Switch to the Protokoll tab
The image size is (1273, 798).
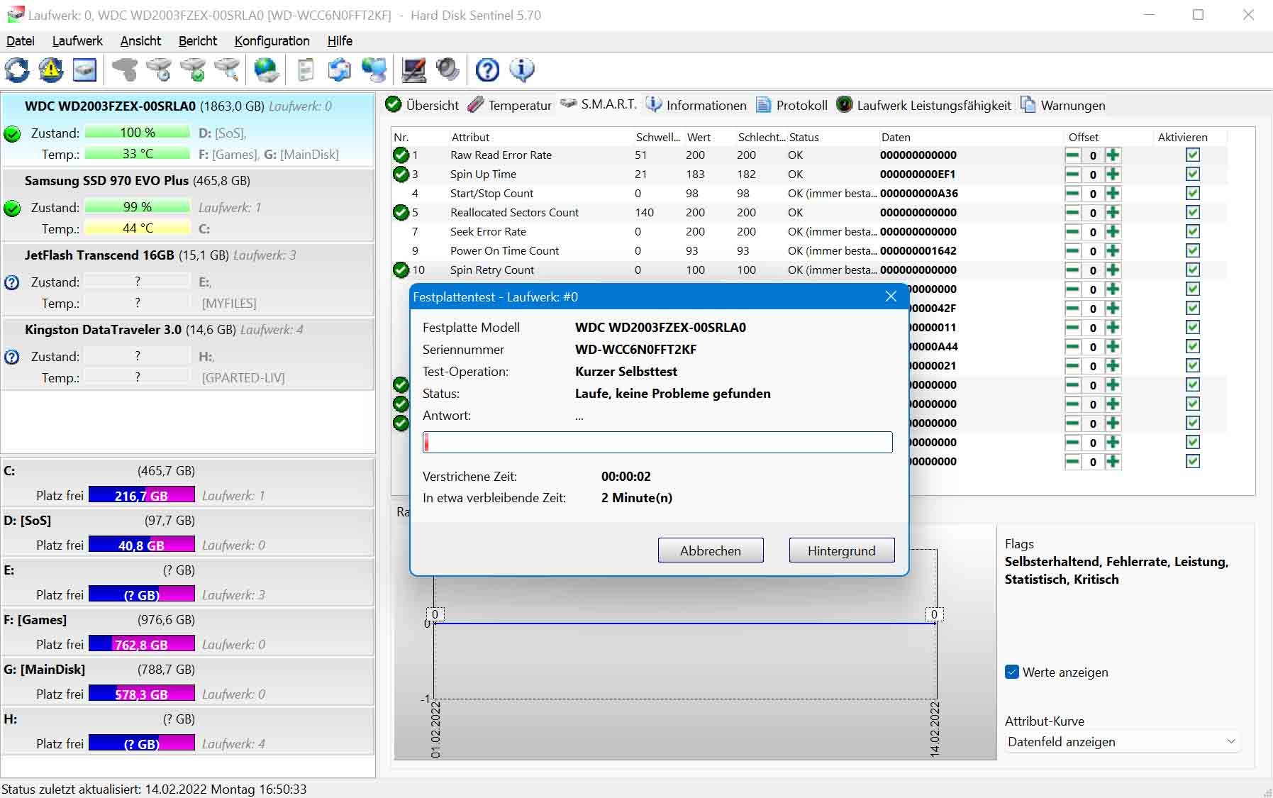pos(791,105)
